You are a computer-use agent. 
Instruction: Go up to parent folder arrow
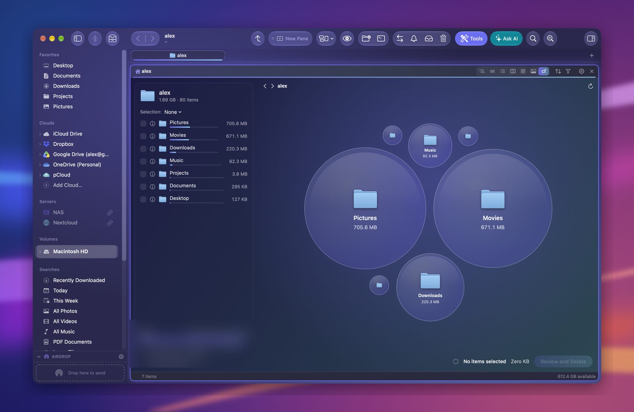(x=258, y=38)
